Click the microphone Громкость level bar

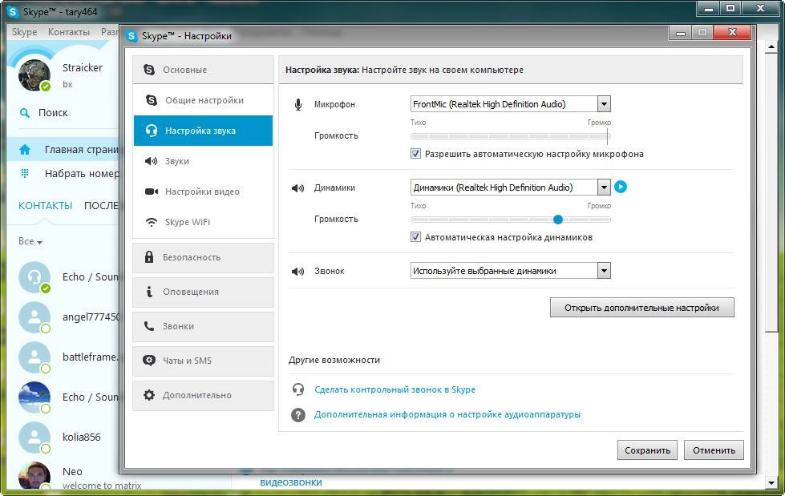click(510, 136)
